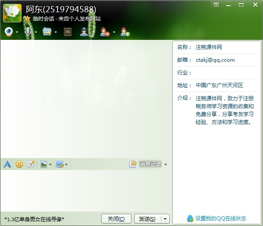
Task: Open font settings with the A icon
Action: [7, 164]
